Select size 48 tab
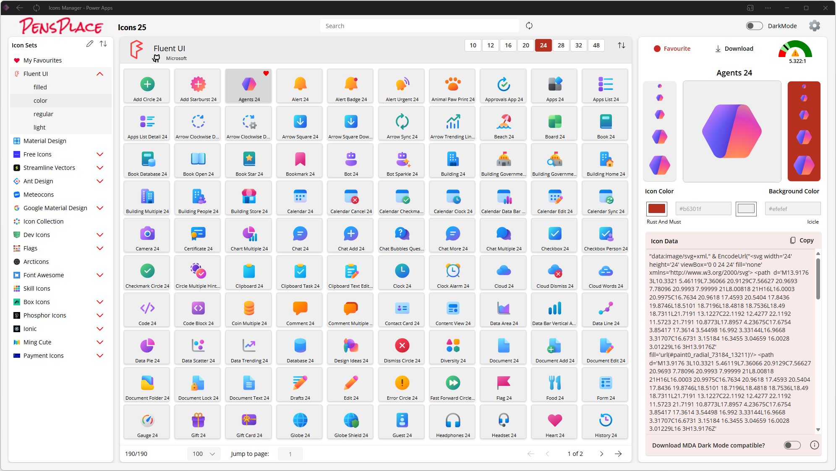The width and height of the screenshot is (836, 471). click(x=596, y=45)
